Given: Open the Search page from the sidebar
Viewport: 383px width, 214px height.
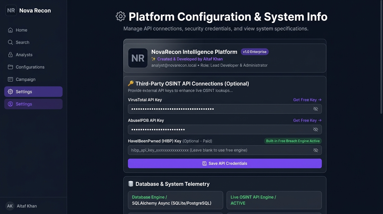Looking at the screenshot, I should pos(33,42).
